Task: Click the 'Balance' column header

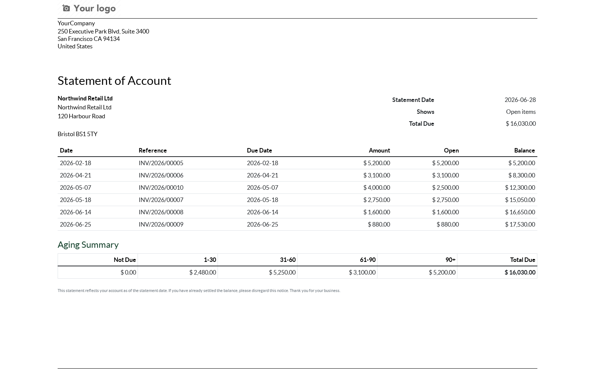Action: (x=524, y=150)
